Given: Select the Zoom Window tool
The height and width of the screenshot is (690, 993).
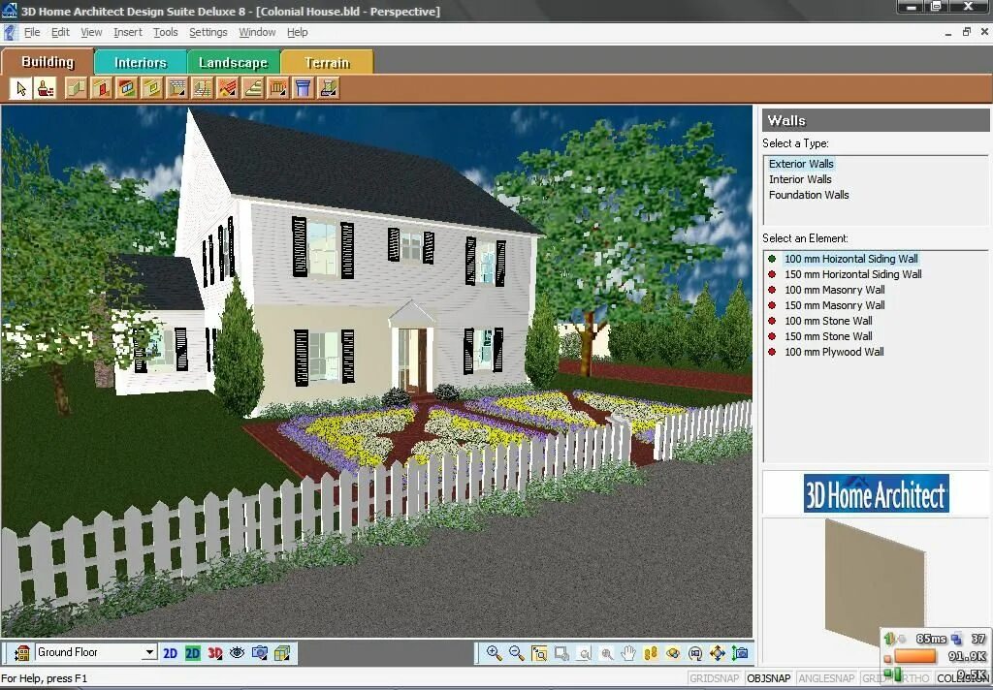Looking at the screenshot, I should (x=539, y=652).
